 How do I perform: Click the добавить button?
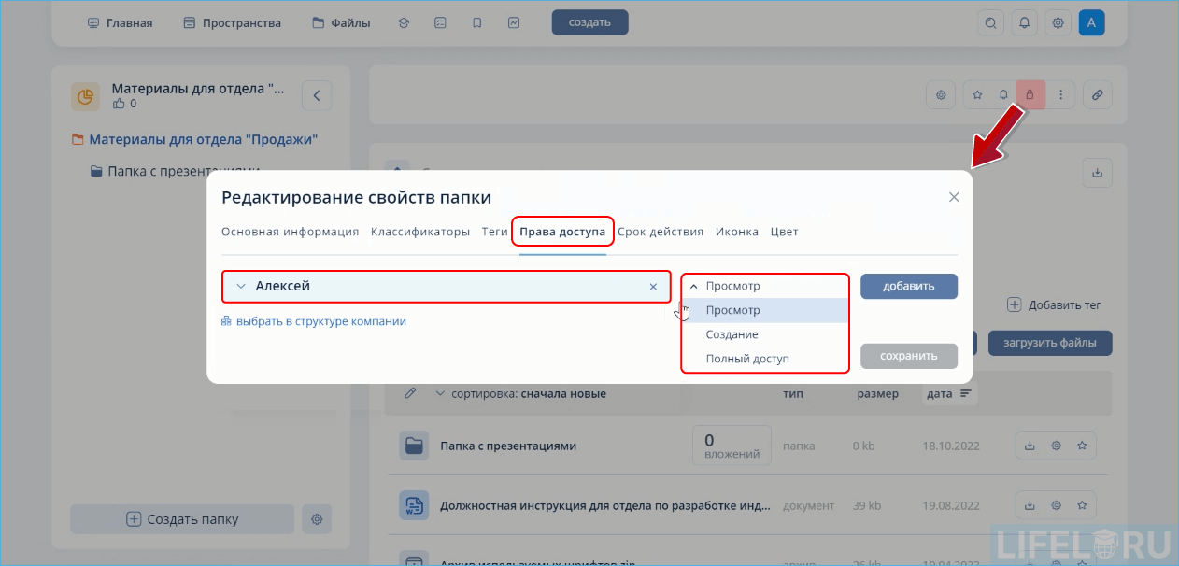point(908,286)
